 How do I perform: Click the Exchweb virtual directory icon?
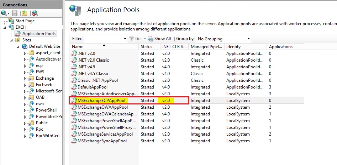pos(31,85)
